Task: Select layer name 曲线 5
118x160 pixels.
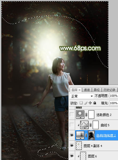Action: [105, 125]
